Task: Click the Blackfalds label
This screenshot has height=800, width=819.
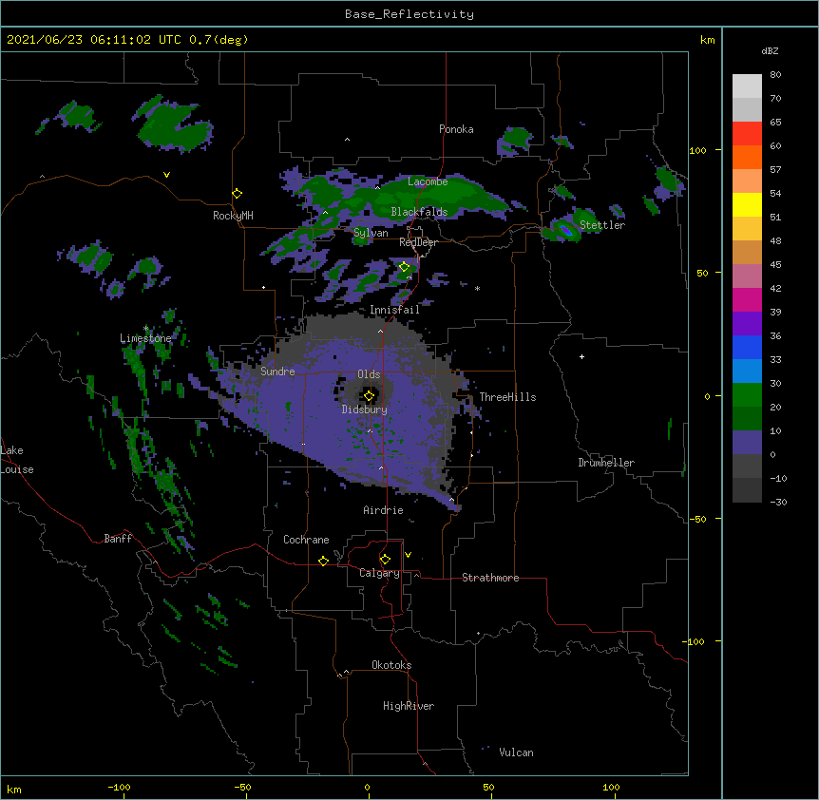Action: pos(419,212)
